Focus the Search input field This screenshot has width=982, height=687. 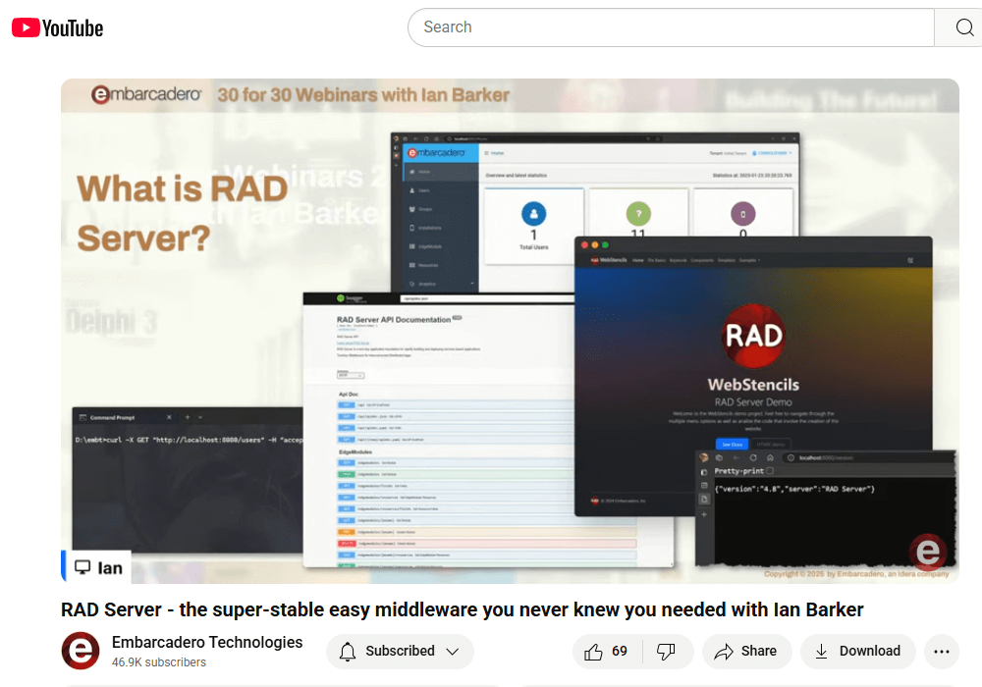click(671, 27)
